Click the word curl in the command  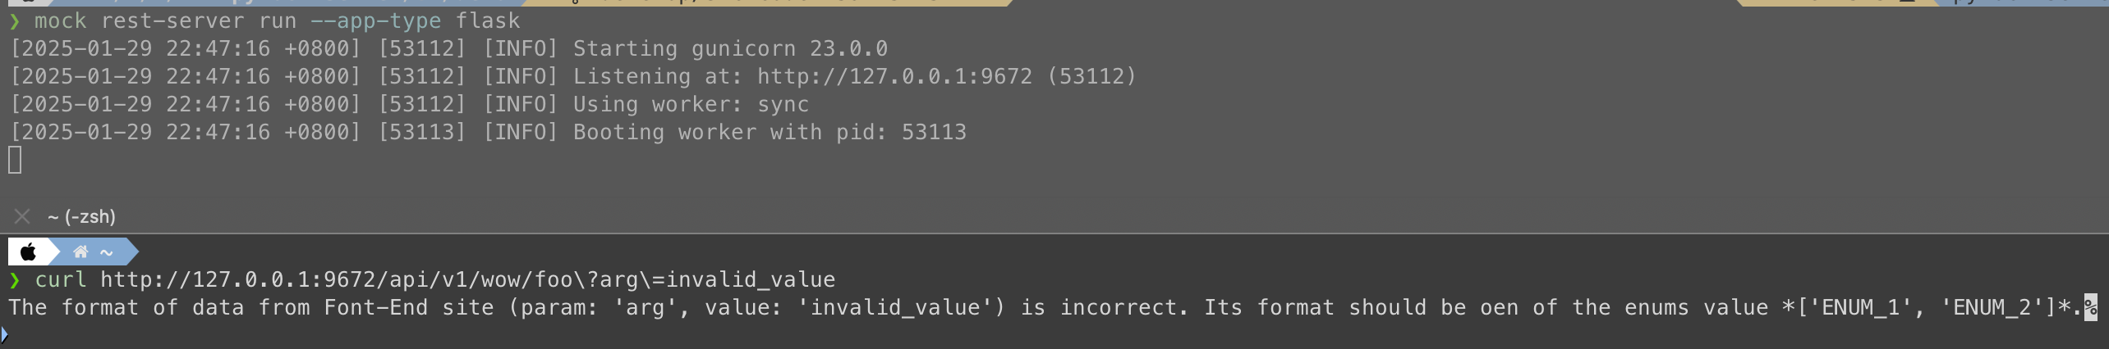coord(61,280)
